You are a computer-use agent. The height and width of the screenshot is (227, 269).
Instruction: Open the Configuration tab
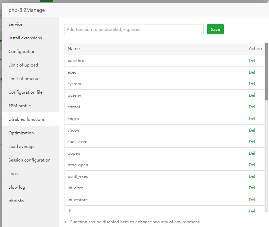tap(22, 52)
